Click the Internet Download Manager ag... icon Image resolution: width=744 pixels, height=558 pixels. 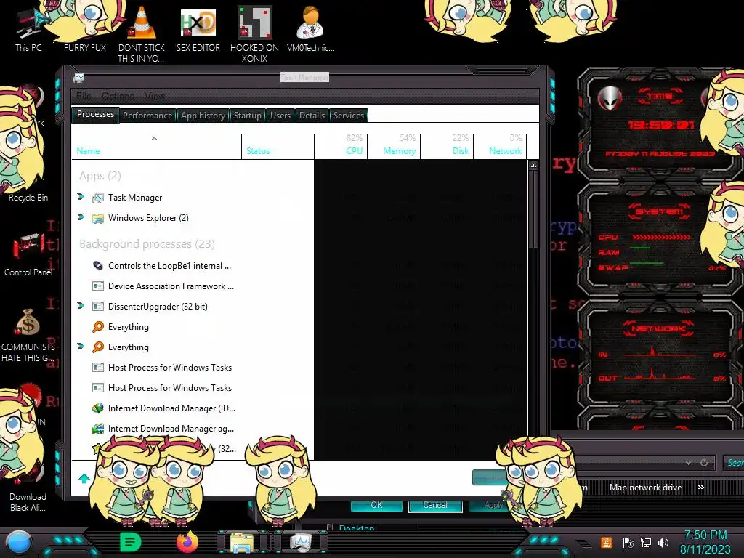(98, 429)
